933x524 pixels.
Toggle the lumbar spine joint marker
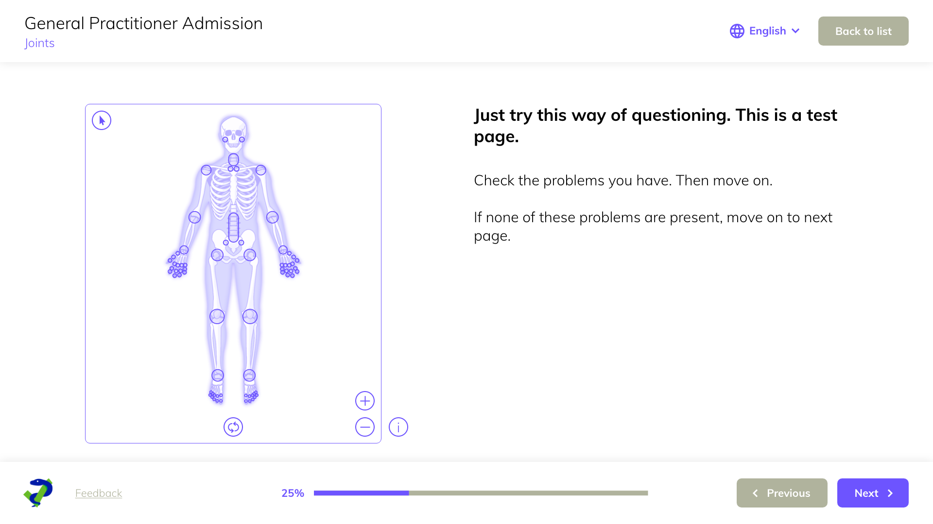[233, 227]
